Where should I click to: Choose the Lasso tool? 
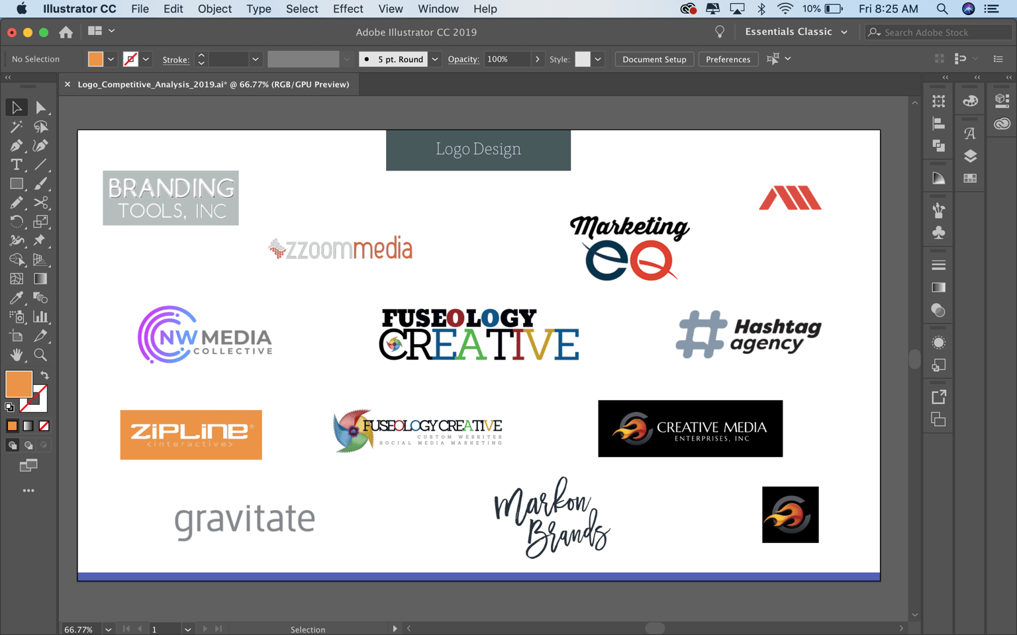pos(41,126)
